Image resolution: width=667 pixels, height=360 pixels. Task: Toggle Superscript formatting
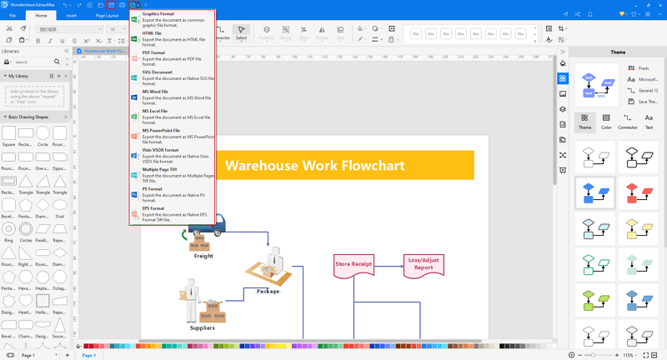coord(87,41)
